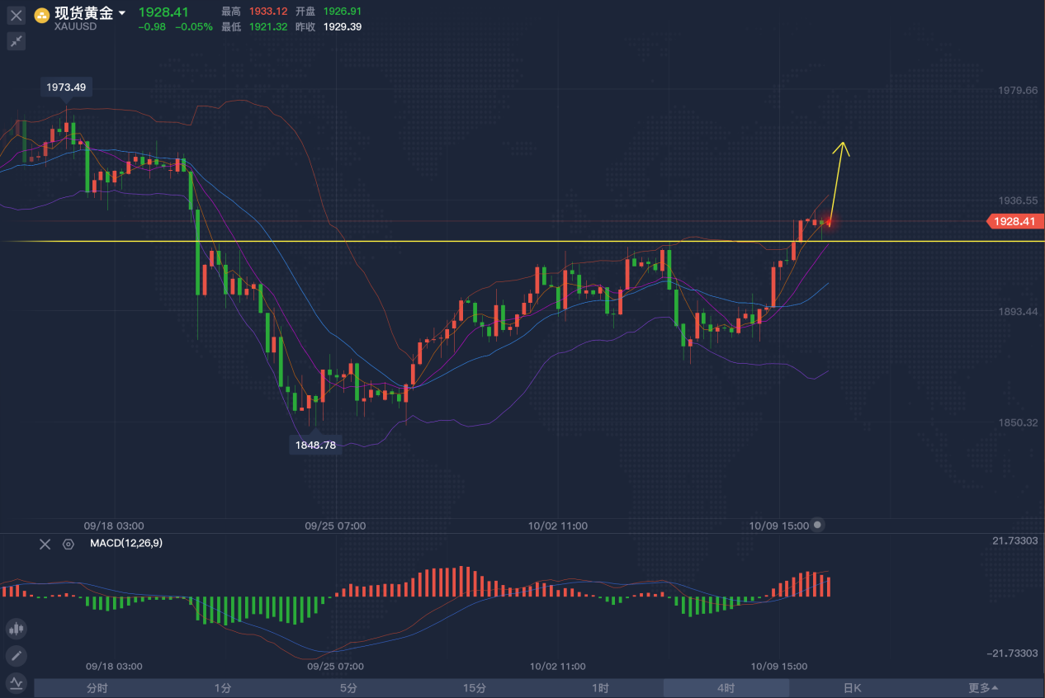Open MACD settings hexagon icon
The image size is (1045, 698).
(x=69, y=544)
